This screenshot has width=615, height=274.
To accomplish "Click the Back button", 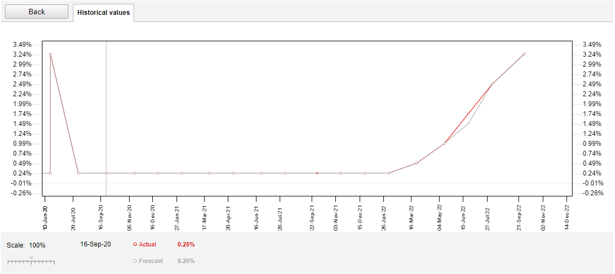I will (x=36, y=12).
